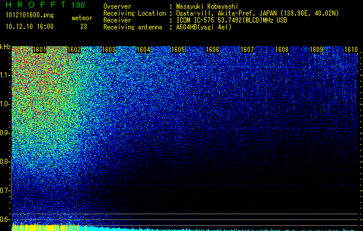Image resolution: width=363 pixels, height=231 pixels.
Task: Click the 1605 time marker
Action: pyautogui.click(x=178, y=50)
